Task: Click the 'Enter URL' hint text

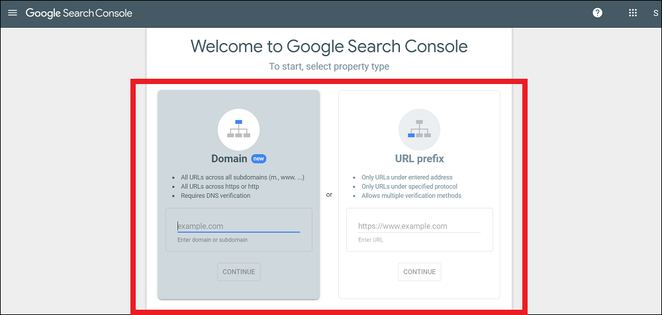Action: [370, 240]
